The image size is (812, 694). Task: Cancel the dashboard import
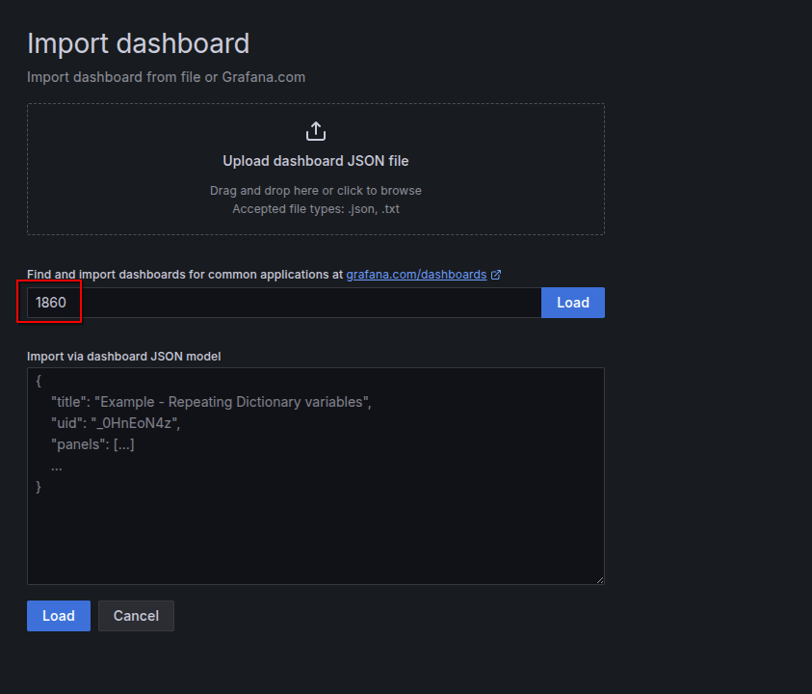coord(136,616)
